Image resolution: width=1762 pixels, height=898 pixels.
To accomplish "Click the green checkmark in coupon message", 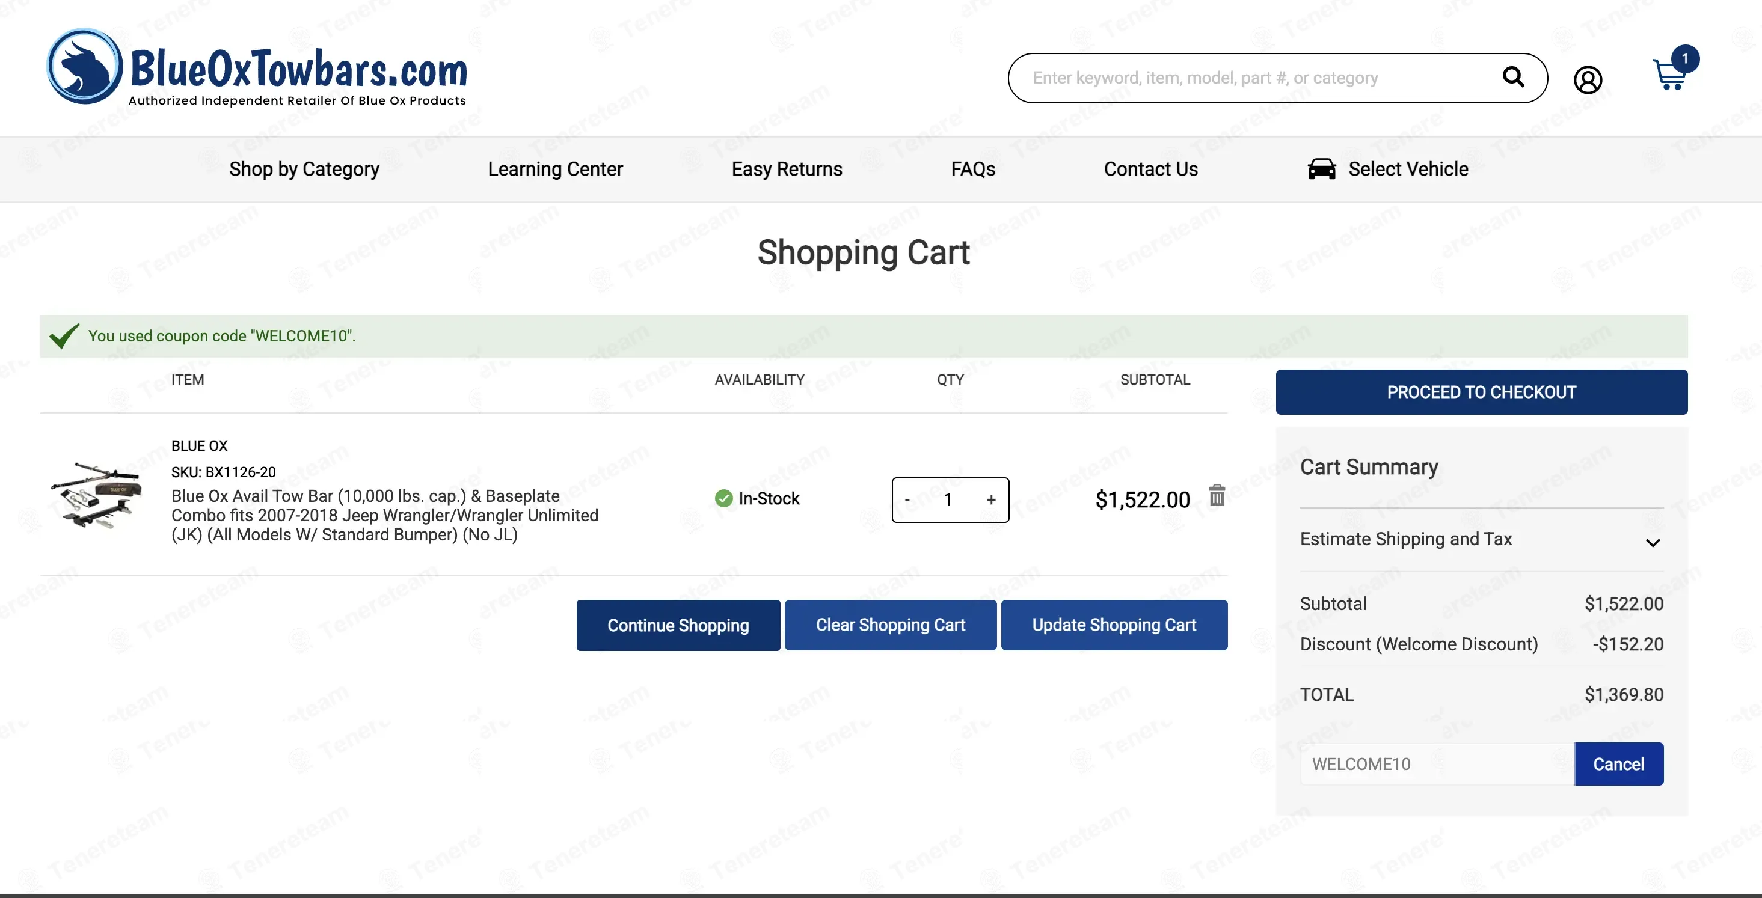I will tap(64, 336).
